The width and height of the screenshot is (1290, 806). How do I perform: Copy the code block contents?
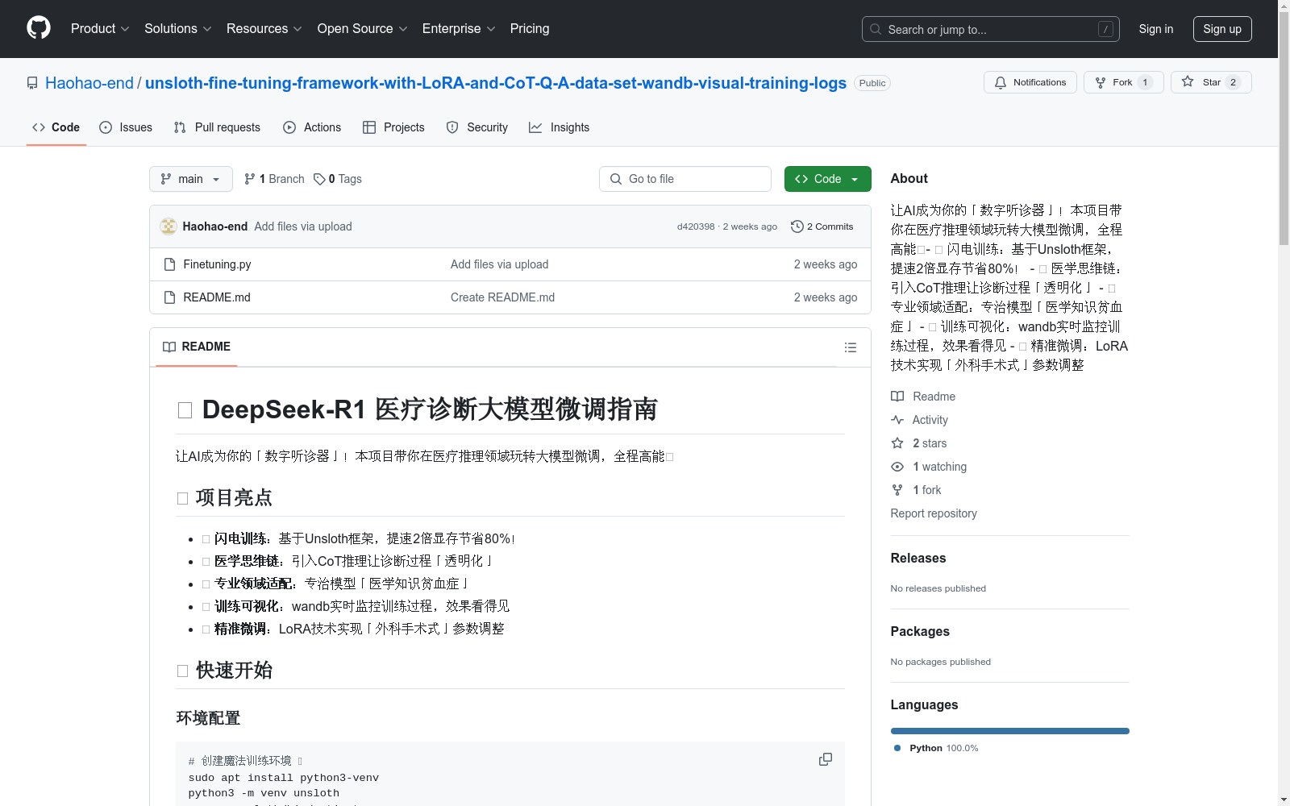[x=826, y=759]
